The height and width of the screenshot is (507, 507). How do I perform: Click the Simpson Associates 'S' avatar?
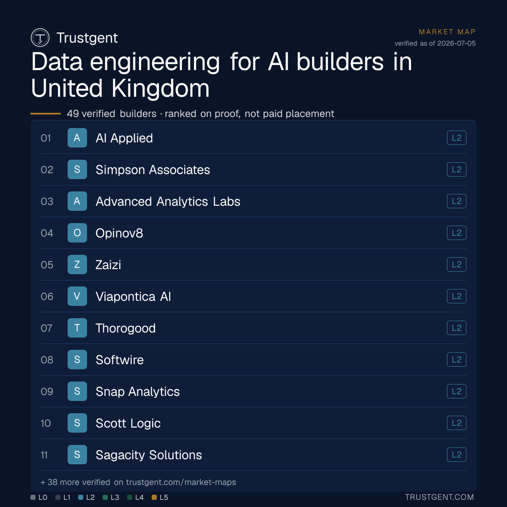click(x=77, y=169)
